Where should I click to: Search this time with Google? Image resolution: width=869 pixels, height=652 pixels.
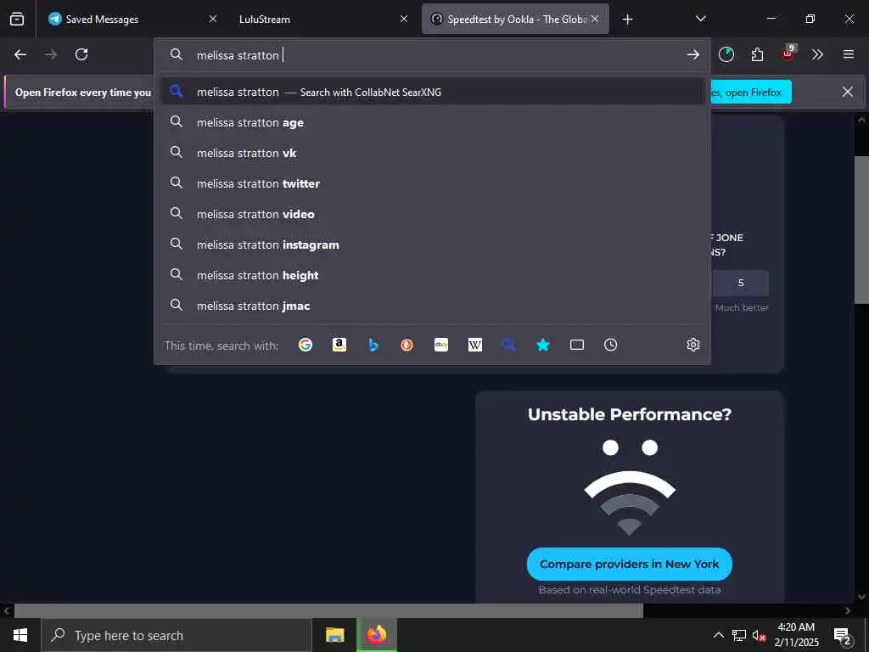tap(306, 345)
